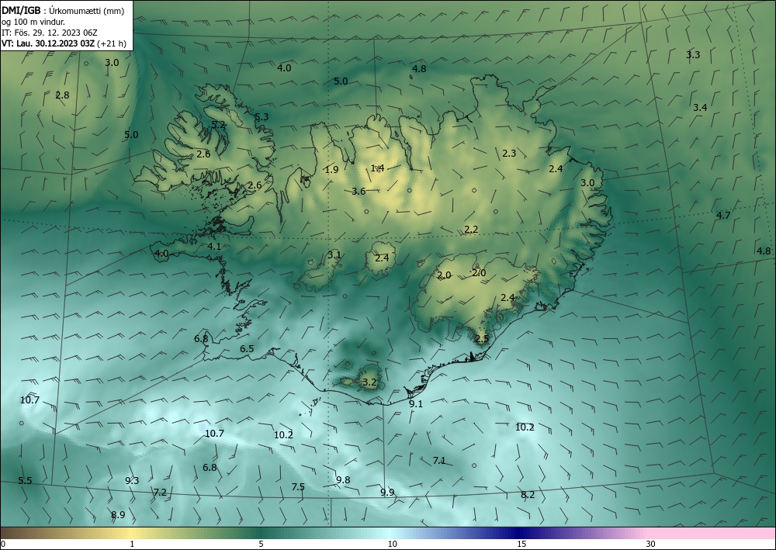Click the '10' tick on color scale
Image resolution: width=776 pixels, height=550 pixels.
(x=392, y=545)
